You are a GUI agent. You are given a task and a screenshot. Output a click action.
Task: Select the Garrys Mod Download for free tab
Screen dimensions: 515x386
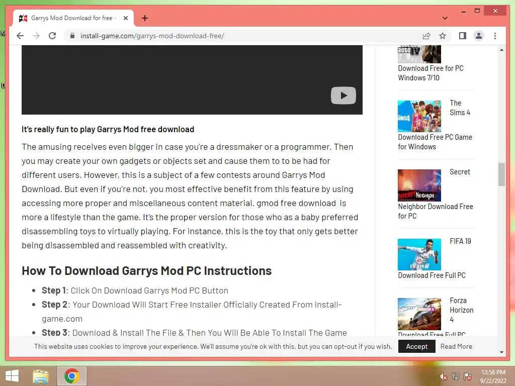[73, 18]
